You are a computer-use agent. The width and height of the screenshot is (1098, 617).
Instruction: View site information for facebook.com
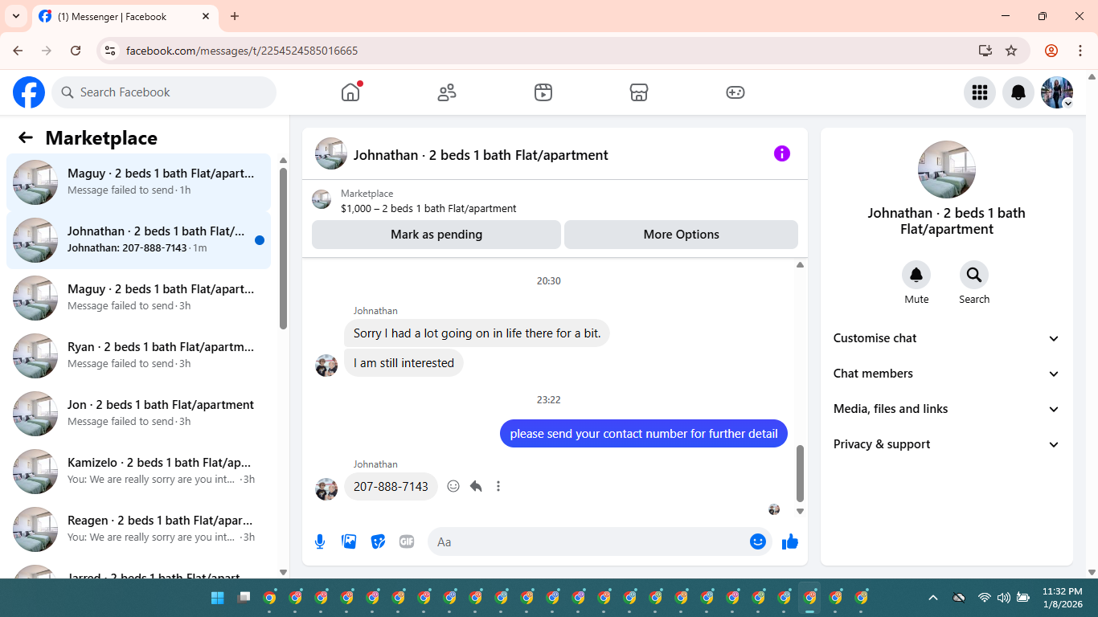pos(111,51)
